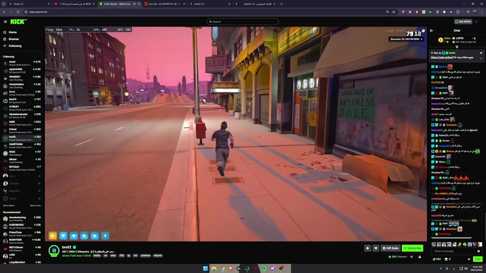Screen dimensions: 486x273
Task: Open Abdullahalraish channel in sidebar
Action: click(22, 116)
